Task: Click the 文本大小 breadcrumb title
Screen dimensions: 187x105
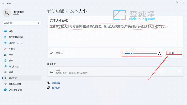Action: pos(78,11)
